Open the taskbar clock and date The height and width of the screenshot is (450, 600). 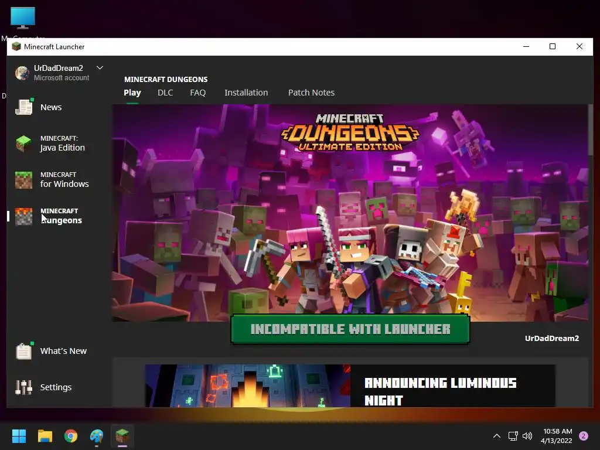[557, 436]
